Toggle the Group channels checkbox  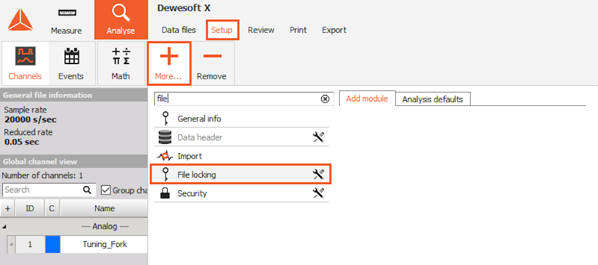(106, 190)
